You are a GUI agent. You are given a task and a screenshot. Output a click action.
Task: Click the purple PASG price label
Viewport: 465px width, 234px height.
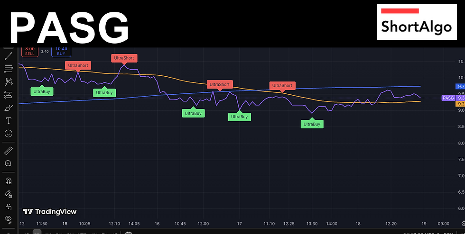tap(448, 98)
